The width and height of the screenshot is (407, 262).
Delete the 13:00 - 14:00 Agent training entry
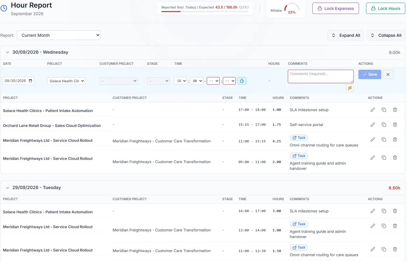[x=395, y=226]
